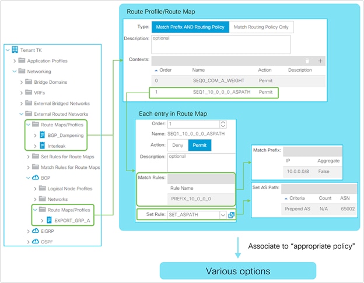Screen dimensions: 364x283
Task: Click the 65002 ASN value
Action: coord(348,208)
